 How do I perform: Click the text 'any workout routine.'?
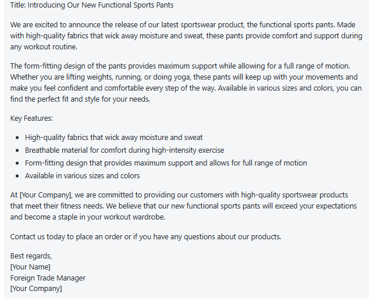coord(44,46)
